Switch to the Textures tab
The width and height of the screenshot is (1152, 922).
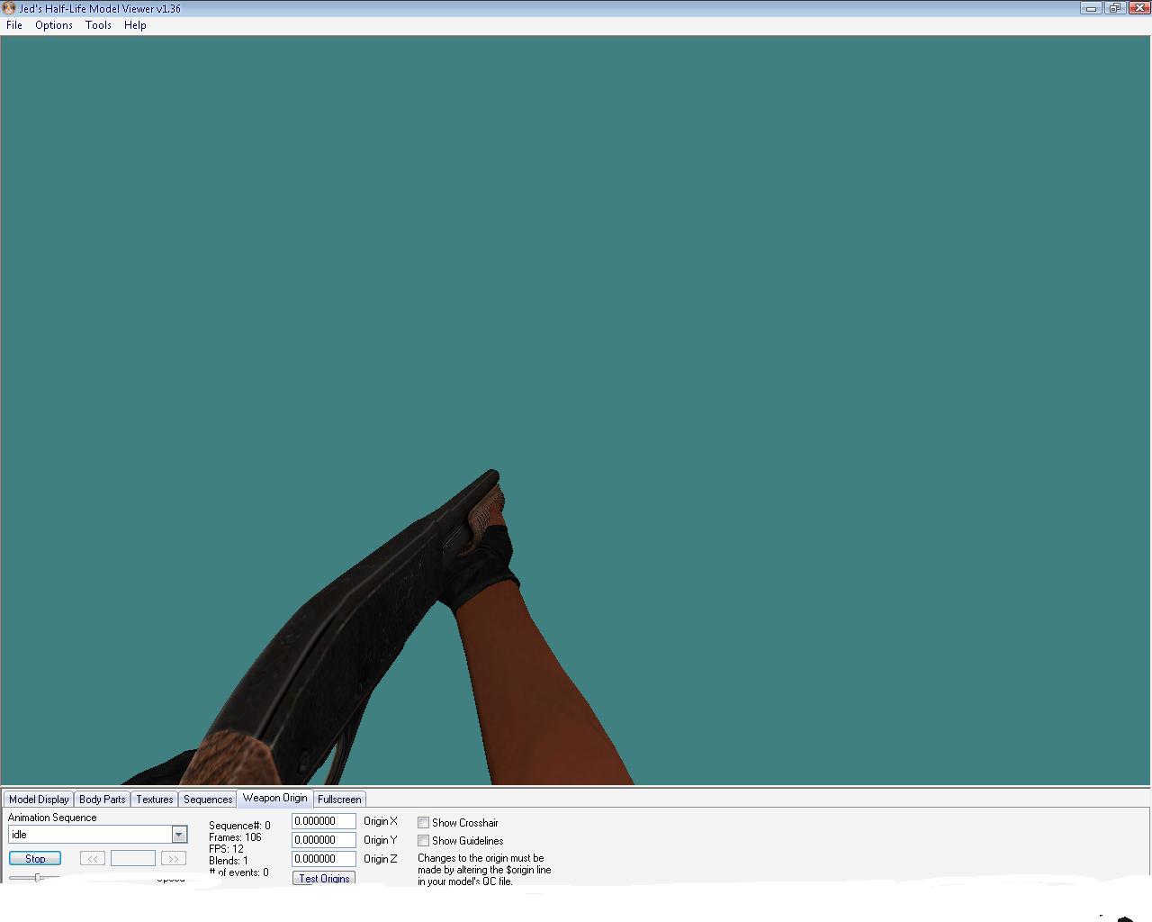click(x=155, y=799)
